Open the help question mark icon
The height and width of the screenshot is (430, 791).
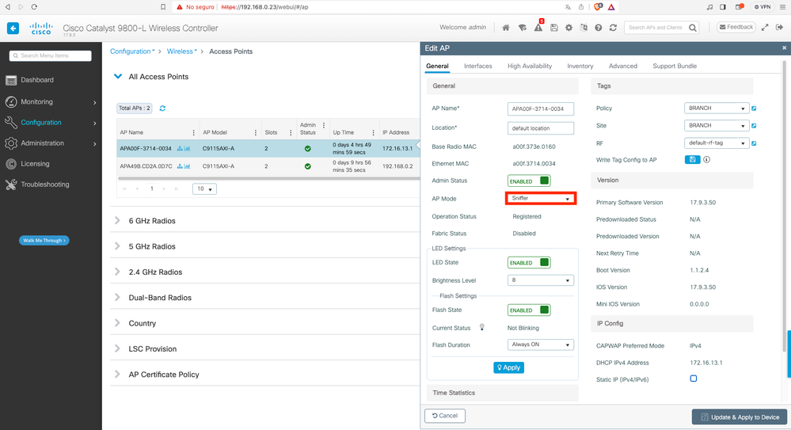click(x=599, y=28)
